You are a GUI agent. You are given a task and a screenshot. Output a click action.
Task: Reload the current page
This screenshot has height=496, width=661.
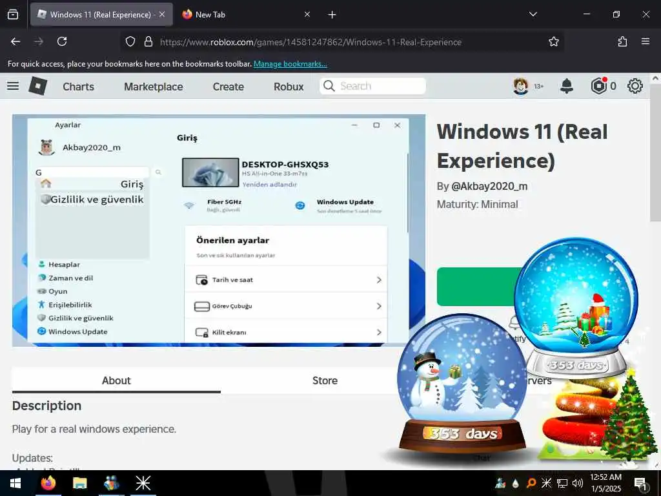tap(62, 41)
